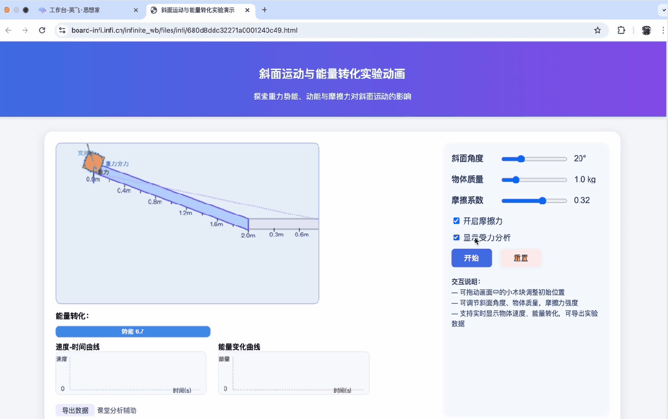Uncheck the 开启摩擦力 checkbox
The image size is (668, 419).
[456, 220]
